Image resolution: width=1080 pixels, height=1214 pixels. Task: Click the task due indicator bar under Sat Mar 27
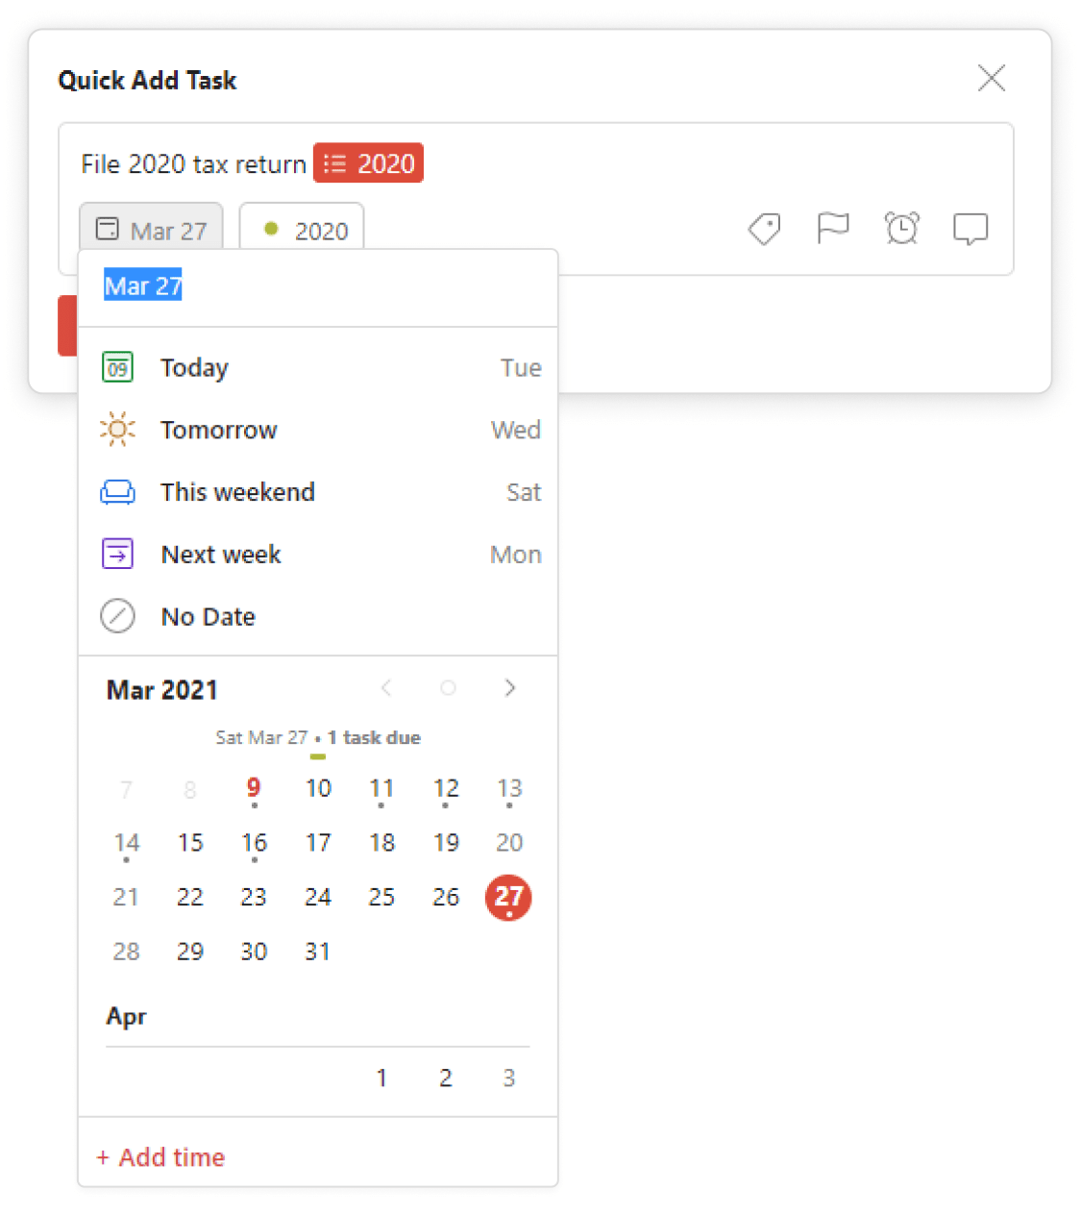click(318, 757)
